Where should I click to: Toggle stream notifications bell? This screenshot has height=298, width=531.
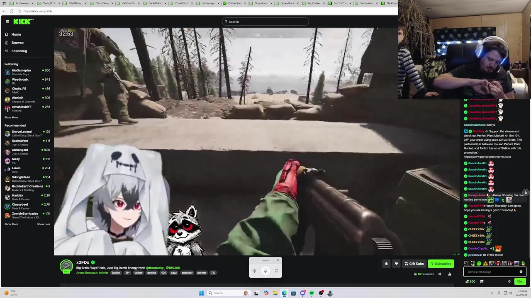386,264
